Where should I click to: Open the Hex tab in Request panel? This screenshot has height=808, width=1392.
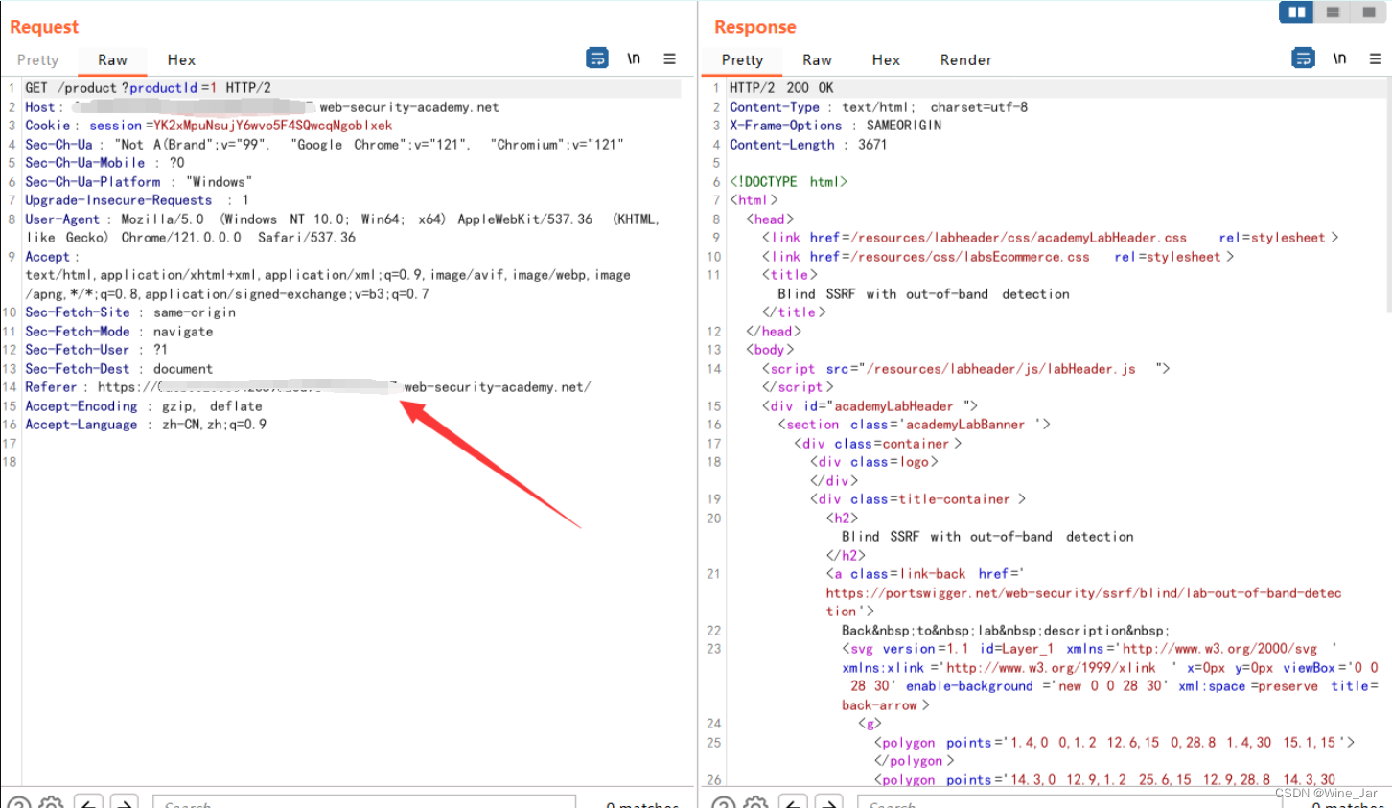(181, 59)
